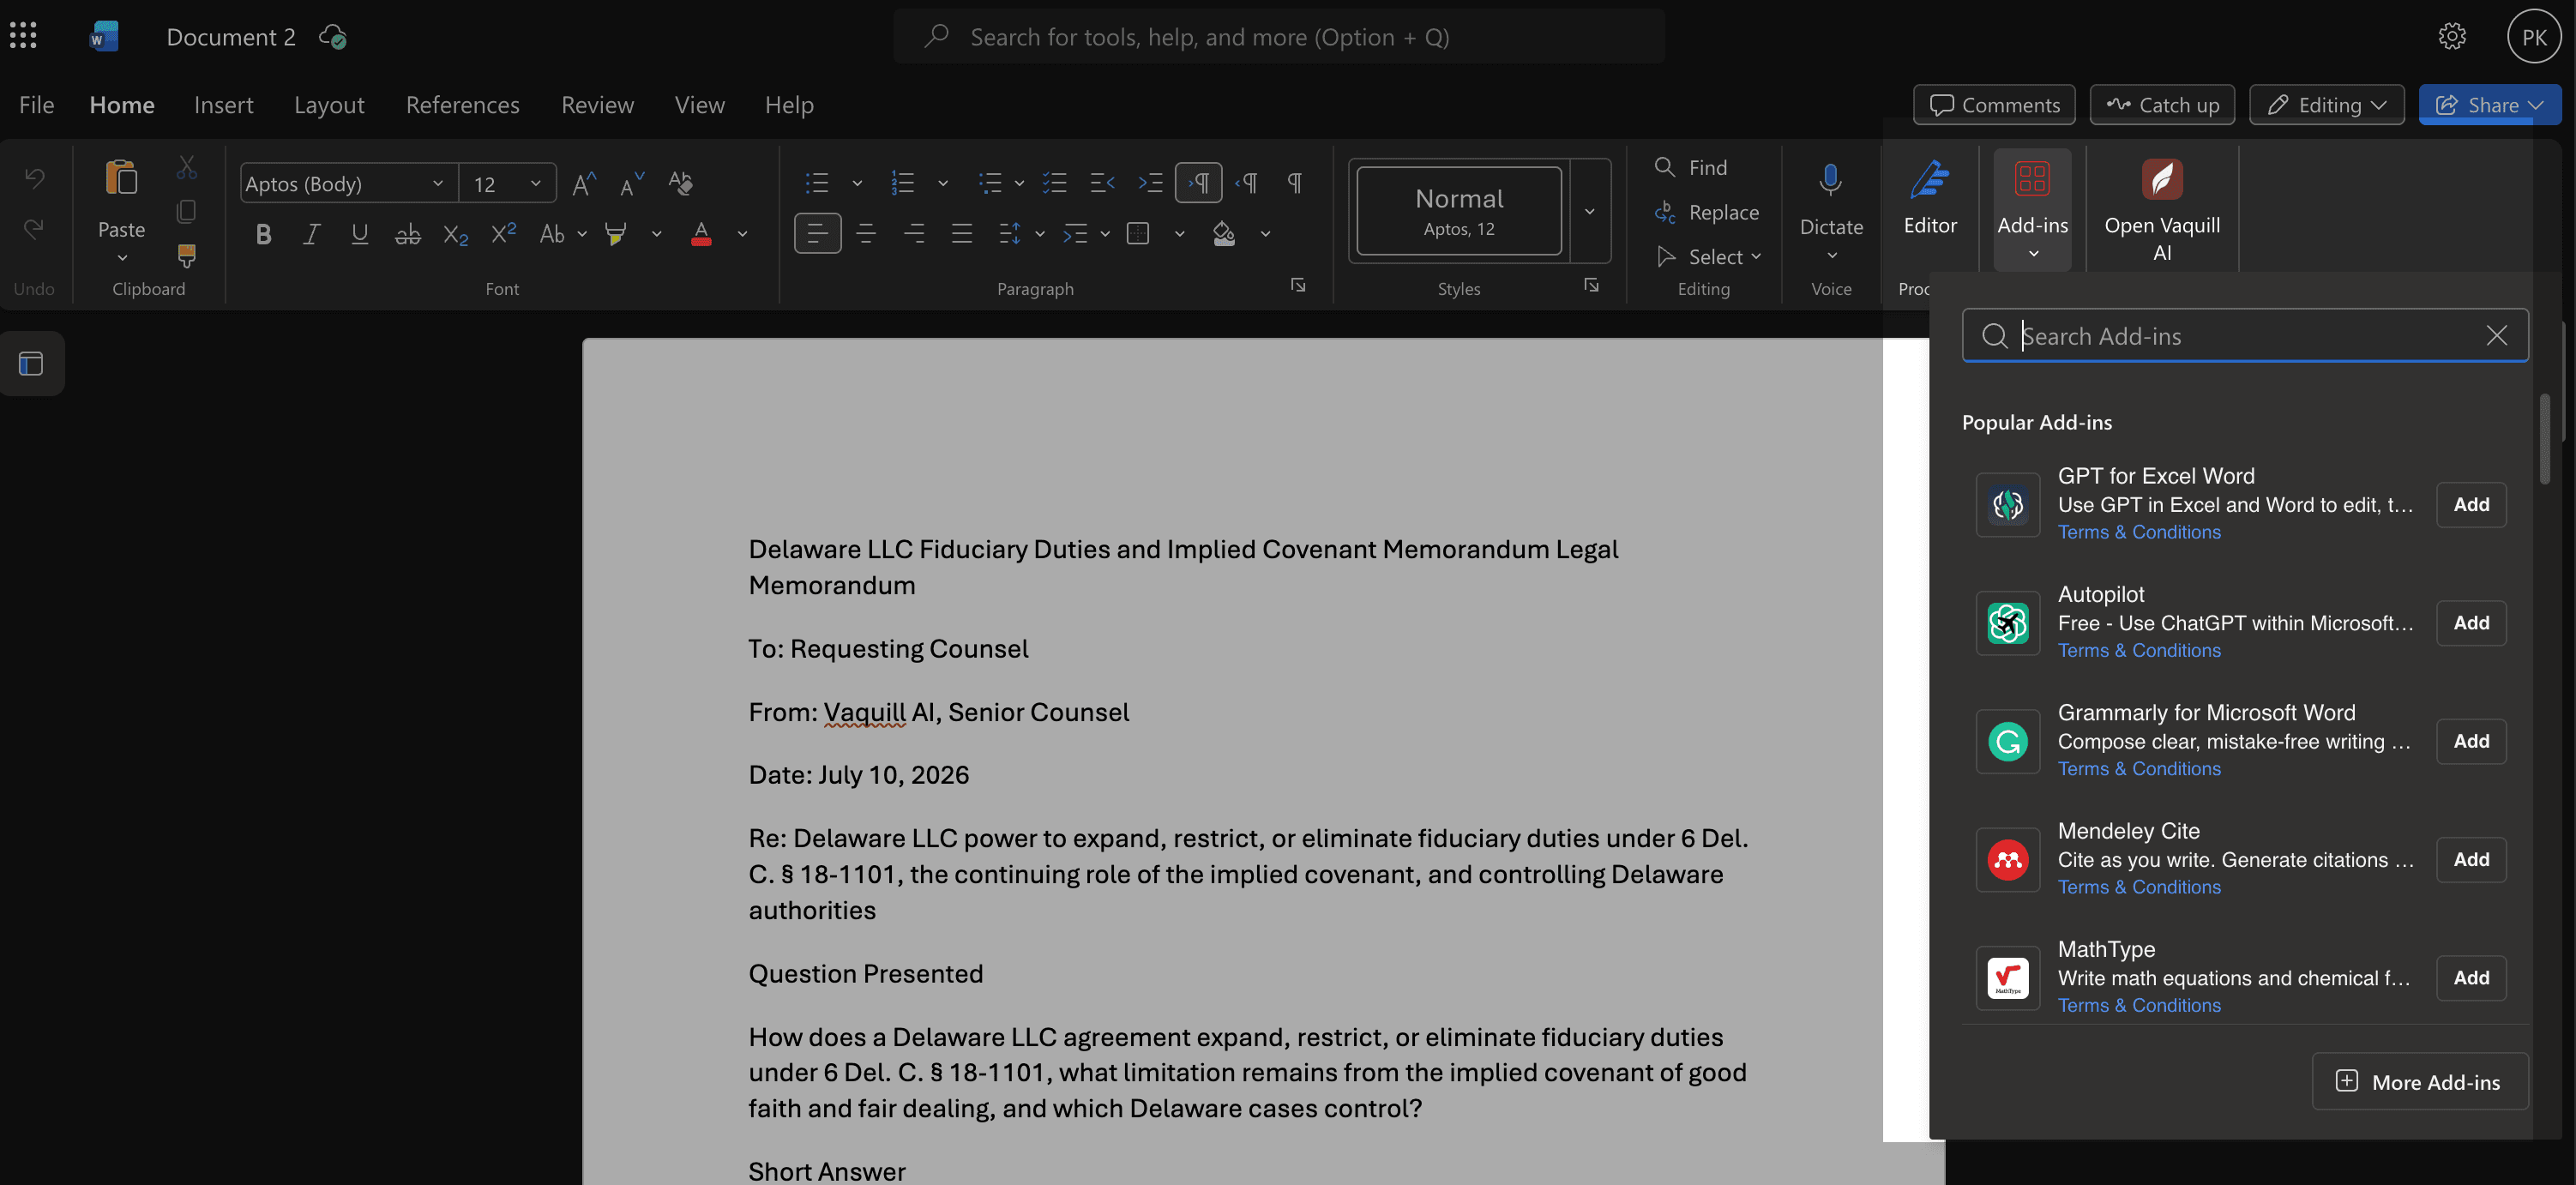The image size is (2576, 1185).
Task: Apply strikethrough formatting
Action: click(x=407, y=234)
